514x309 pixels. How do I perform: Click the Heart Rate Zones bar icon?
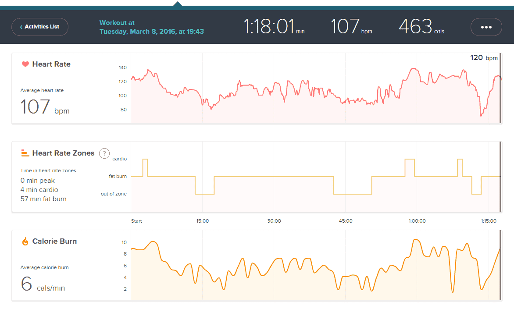click(25, 153)
